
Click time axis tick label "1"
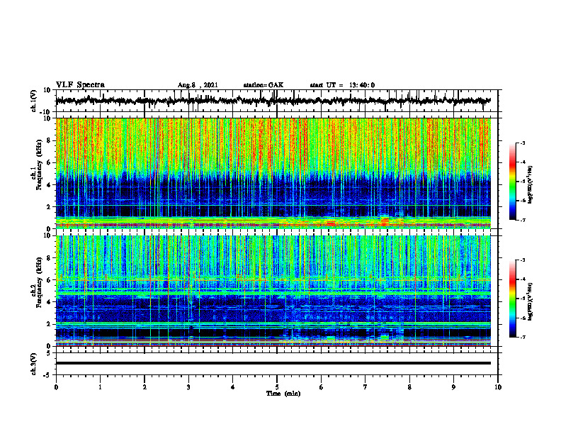[100, 387]
